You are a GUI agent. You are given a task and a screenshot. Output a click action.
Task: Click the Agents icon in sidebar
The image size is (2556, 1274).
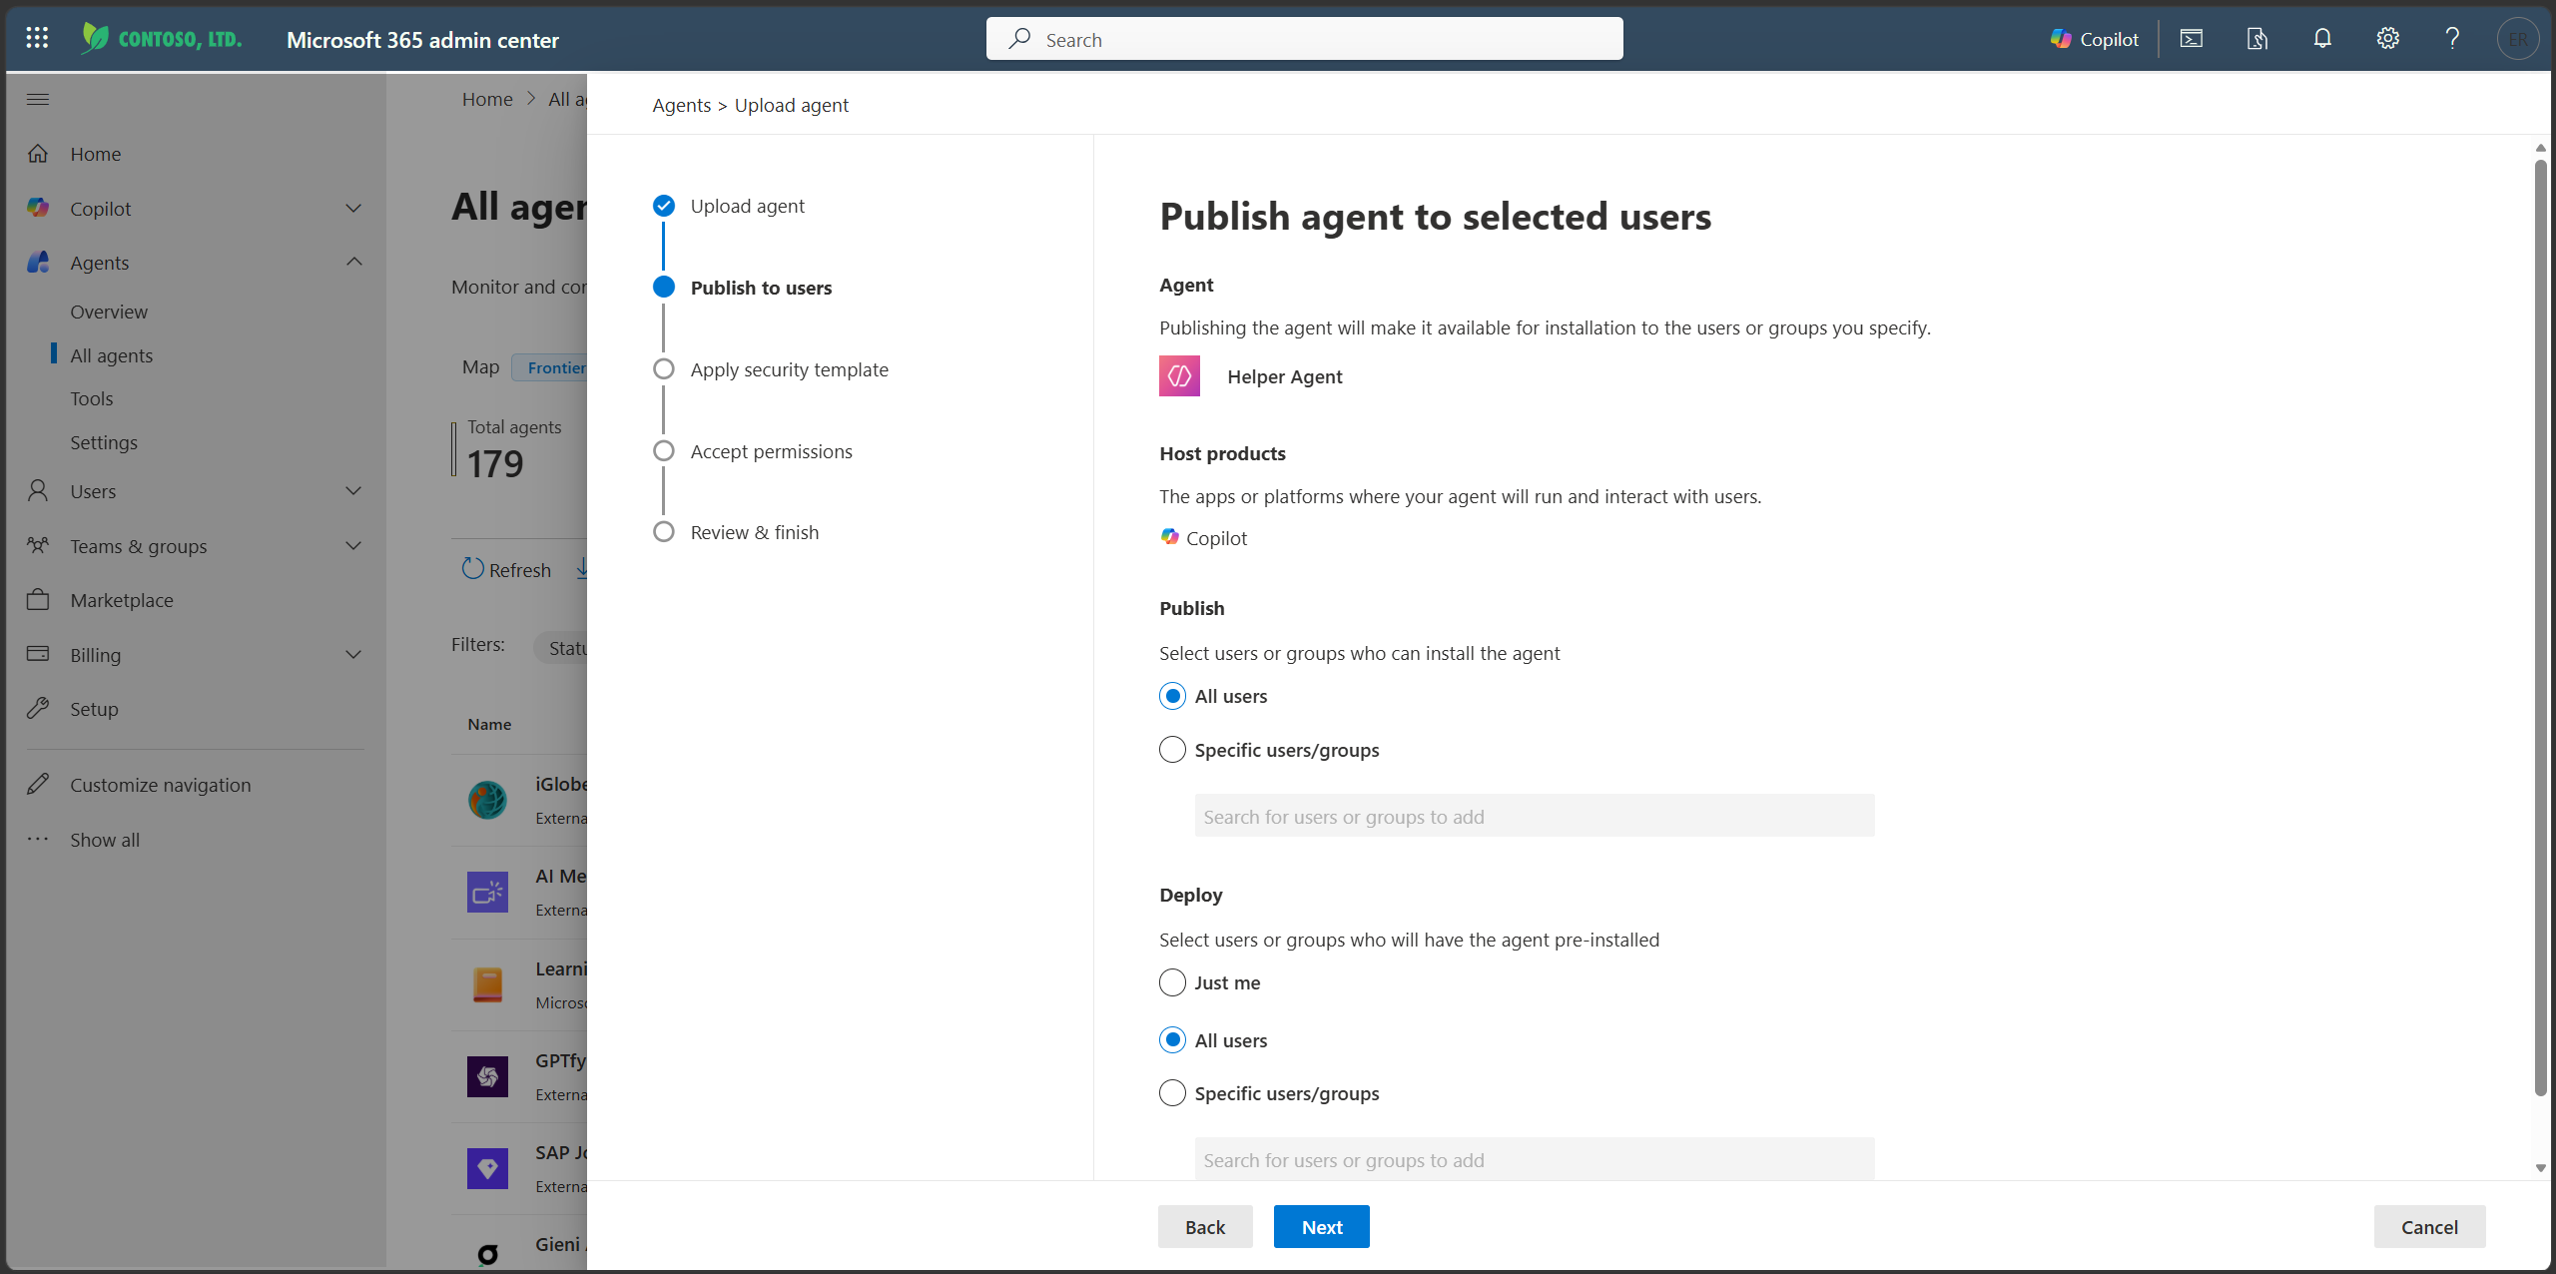pyautogui.click(x=38, y=262)
